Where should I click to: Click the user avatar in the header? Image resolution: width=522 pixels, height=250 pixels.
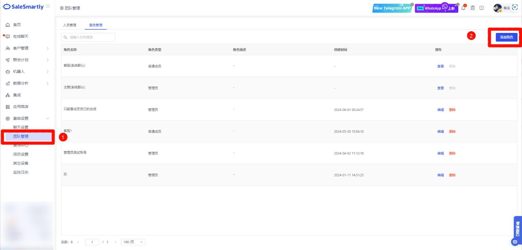coord(498,8)
